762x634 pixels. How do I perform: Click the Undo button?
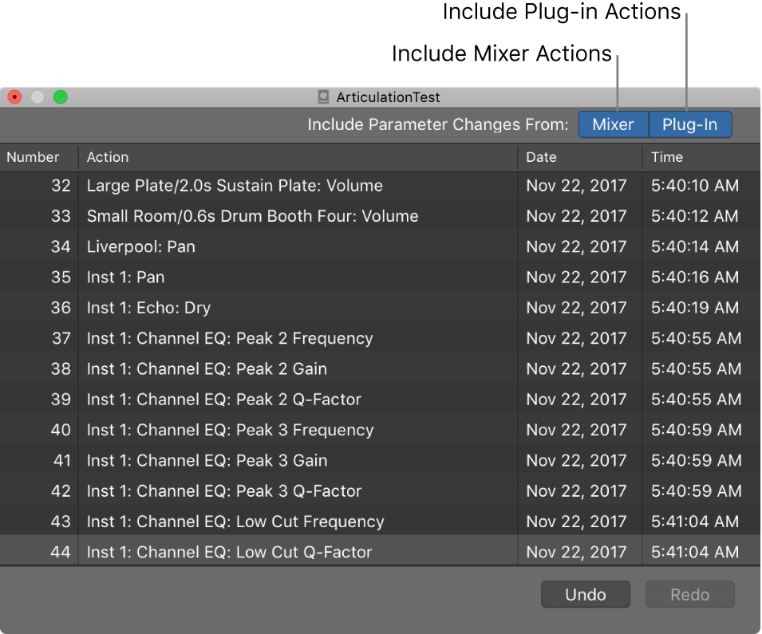[586, 594]
